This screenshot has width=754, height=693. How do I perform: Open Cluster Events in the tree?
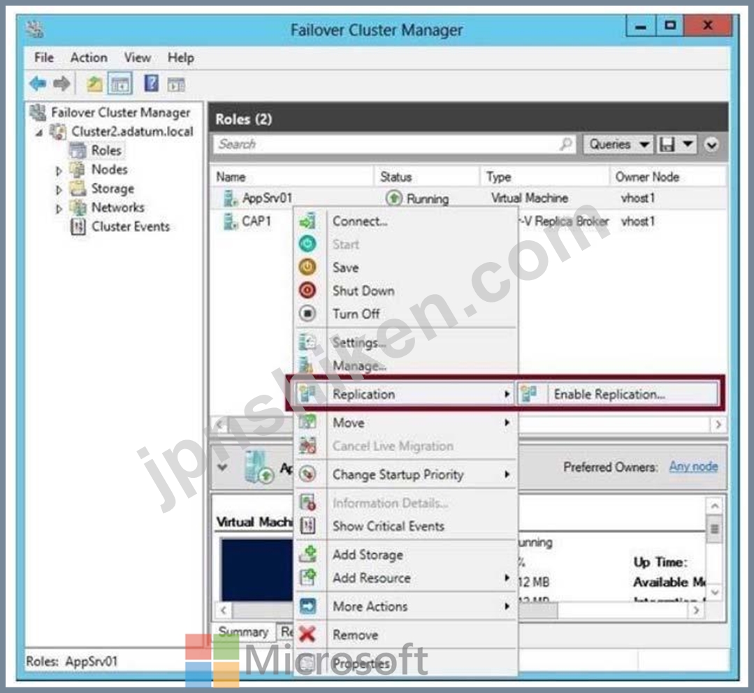130,226
